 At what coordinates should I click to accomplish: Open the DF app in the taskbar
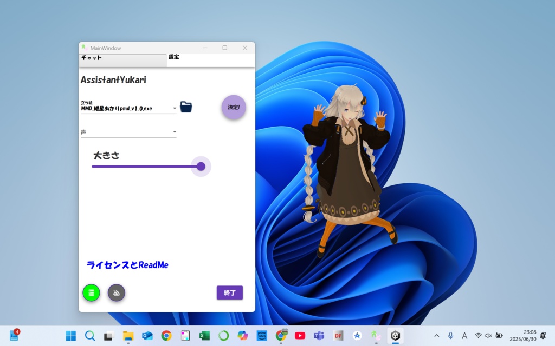[x=338, y=336]
